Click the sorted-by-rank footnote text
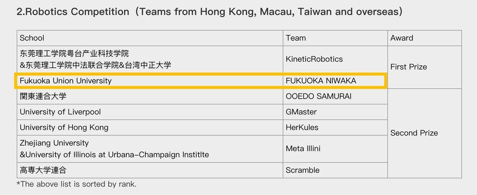This screenshot has width=477, height=195. 76,184
